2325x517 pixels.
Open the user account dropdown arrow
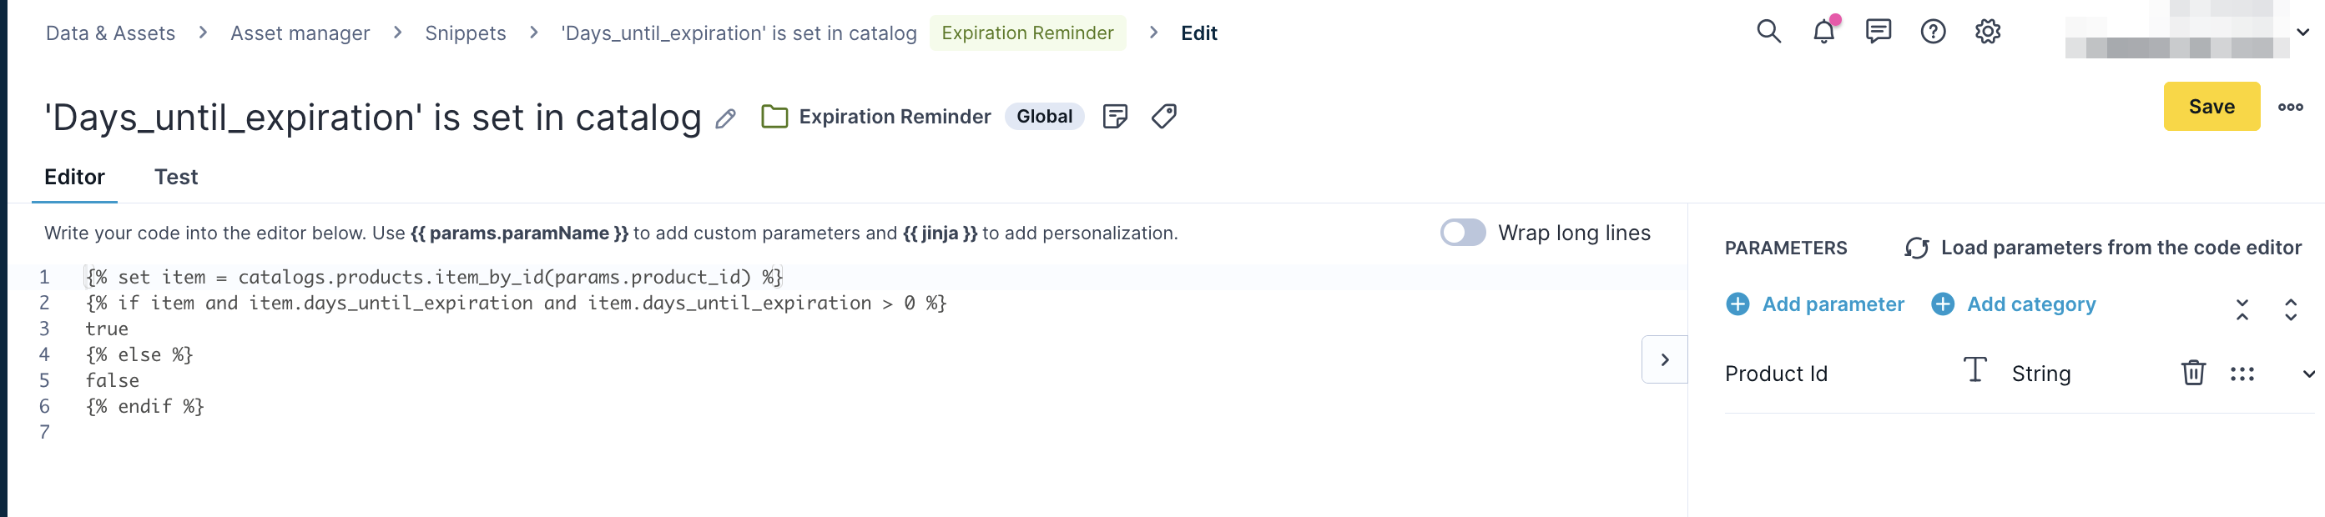pyautogui.click(x=2302, y=33)
